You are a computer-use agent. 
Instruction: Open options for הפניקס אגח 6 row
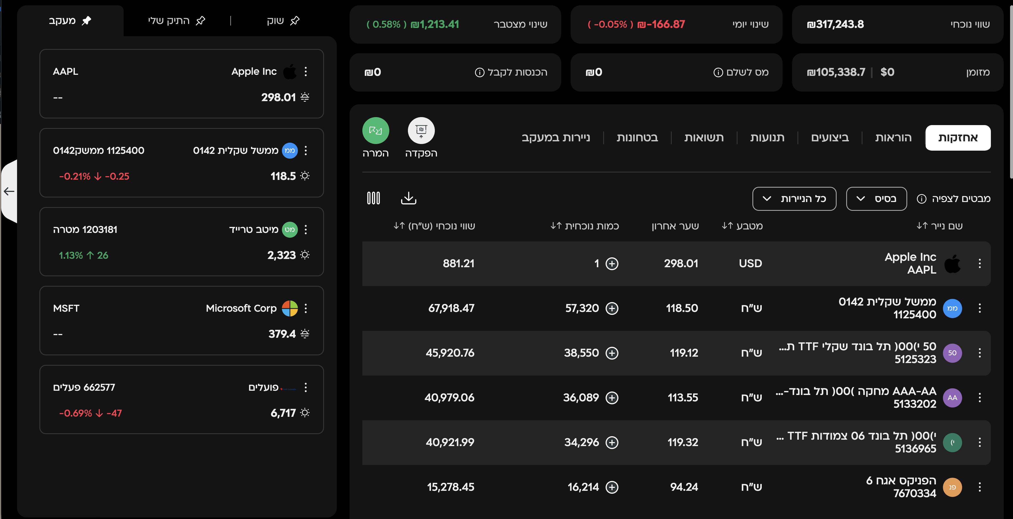(x=980, y=487)
